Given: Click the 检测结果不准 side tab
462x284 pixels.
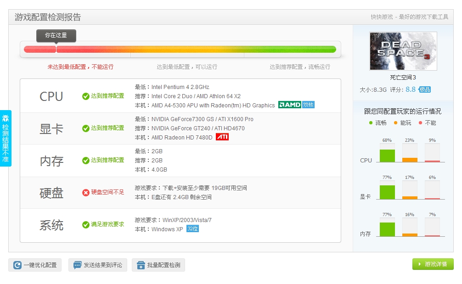Looking at the screenshot, I should pyautogui.click(x=6, y=138).
